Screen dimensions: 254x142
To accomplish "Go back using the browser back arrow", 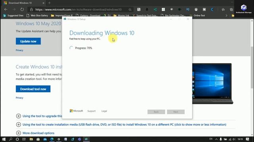I will (6, 9).
